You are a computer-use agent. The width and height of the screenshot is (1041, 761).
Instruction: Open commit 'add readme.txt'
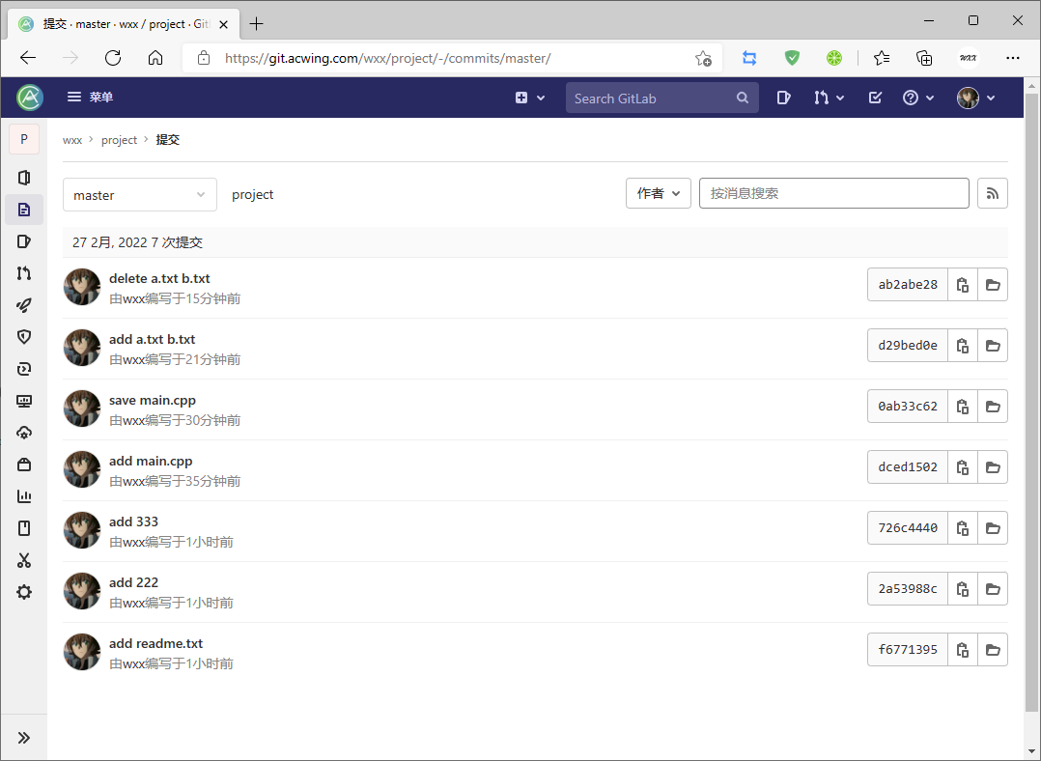click(x=156, y=643)
